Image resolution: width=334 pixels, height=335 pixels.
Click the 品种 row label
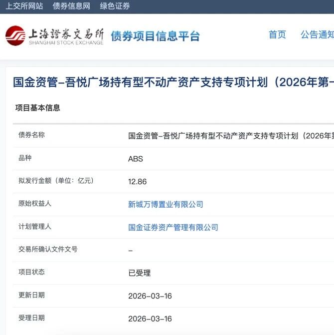tap(25, 158)
